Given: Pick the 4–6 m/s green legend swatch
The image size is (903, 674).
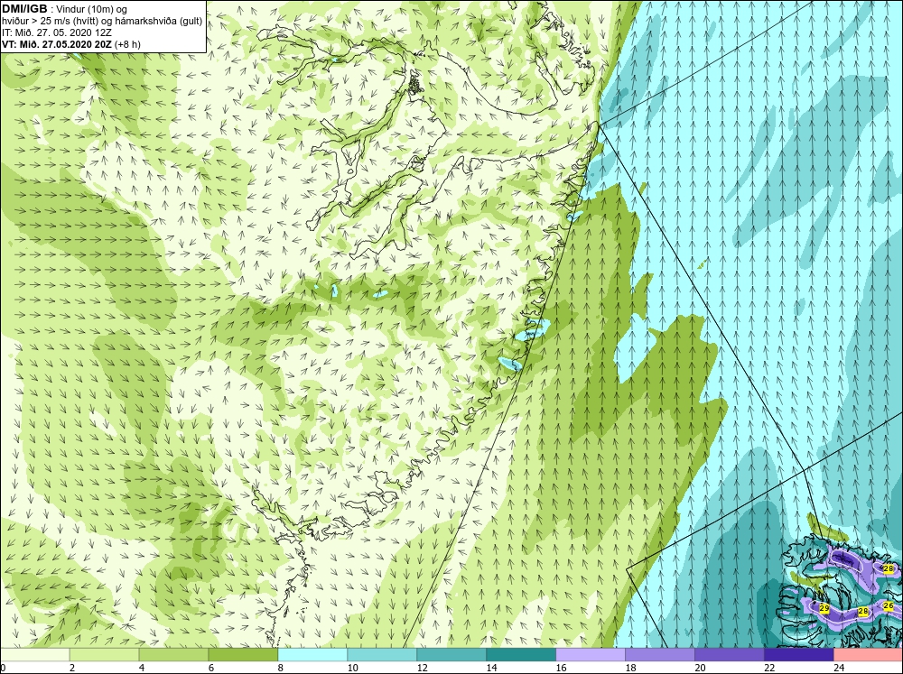Looking at the screenshot, I should tap(173, 654).
